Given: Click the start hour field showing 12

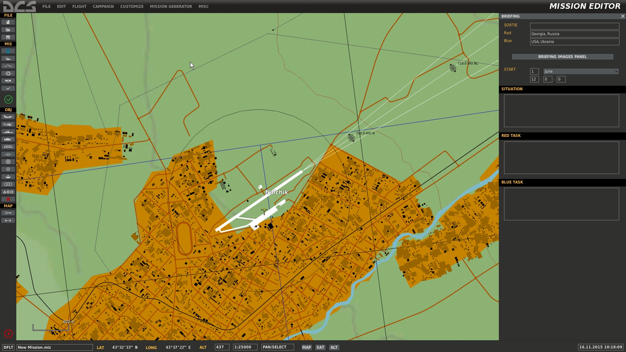Looking at the screenshot, I should tap(534, 79).
